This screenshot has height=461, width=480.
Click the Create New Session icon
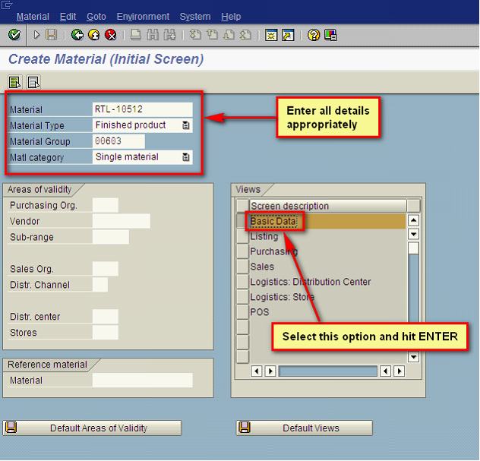[x=271, y=35]
